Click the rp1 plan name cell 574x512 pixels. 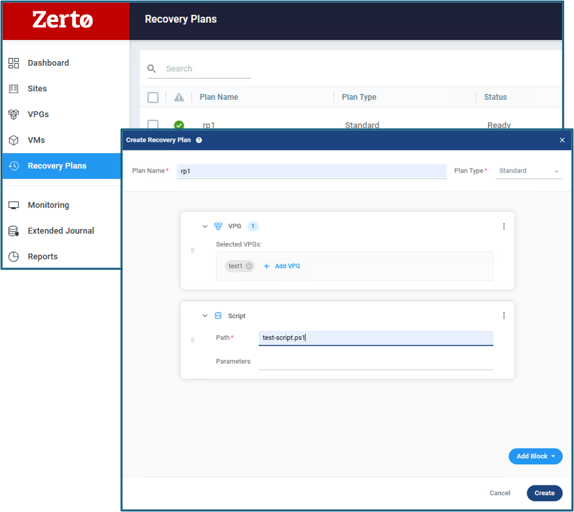(x=209, y=125)
